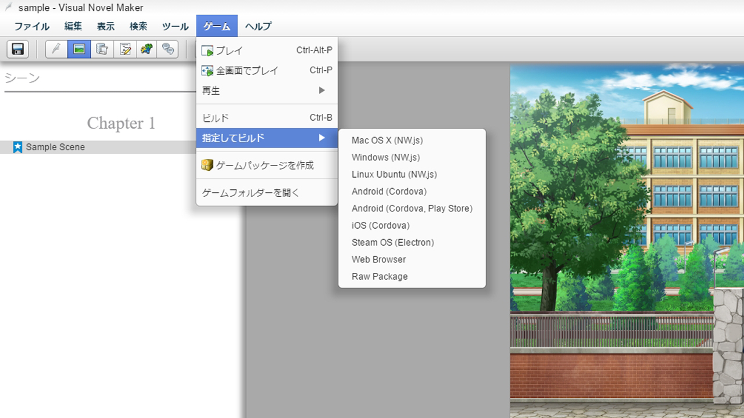This screenshot has width=744, height=418.
Task: Open the ツール menu
Action: (175, 26)
